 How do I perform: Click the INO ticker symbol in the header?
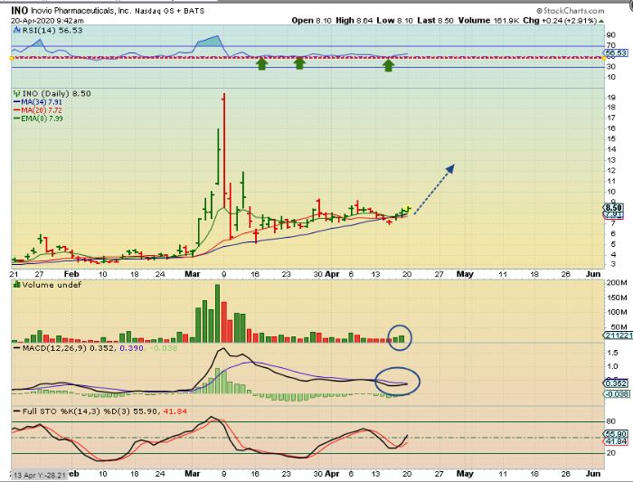point(19,10)
